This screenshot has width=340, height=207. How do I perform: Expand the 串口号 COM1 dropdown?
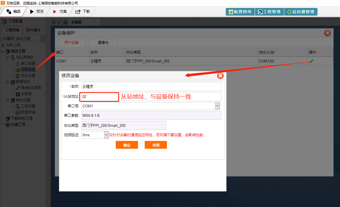coord(217,106)
